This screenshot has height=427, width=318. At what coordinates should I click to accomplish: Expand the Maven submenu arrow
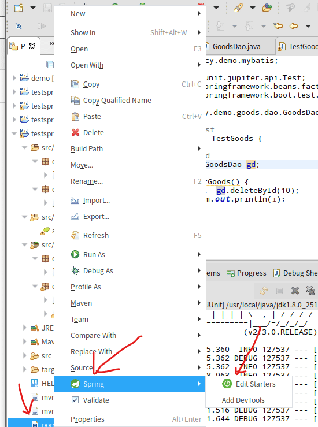point(199,303)
